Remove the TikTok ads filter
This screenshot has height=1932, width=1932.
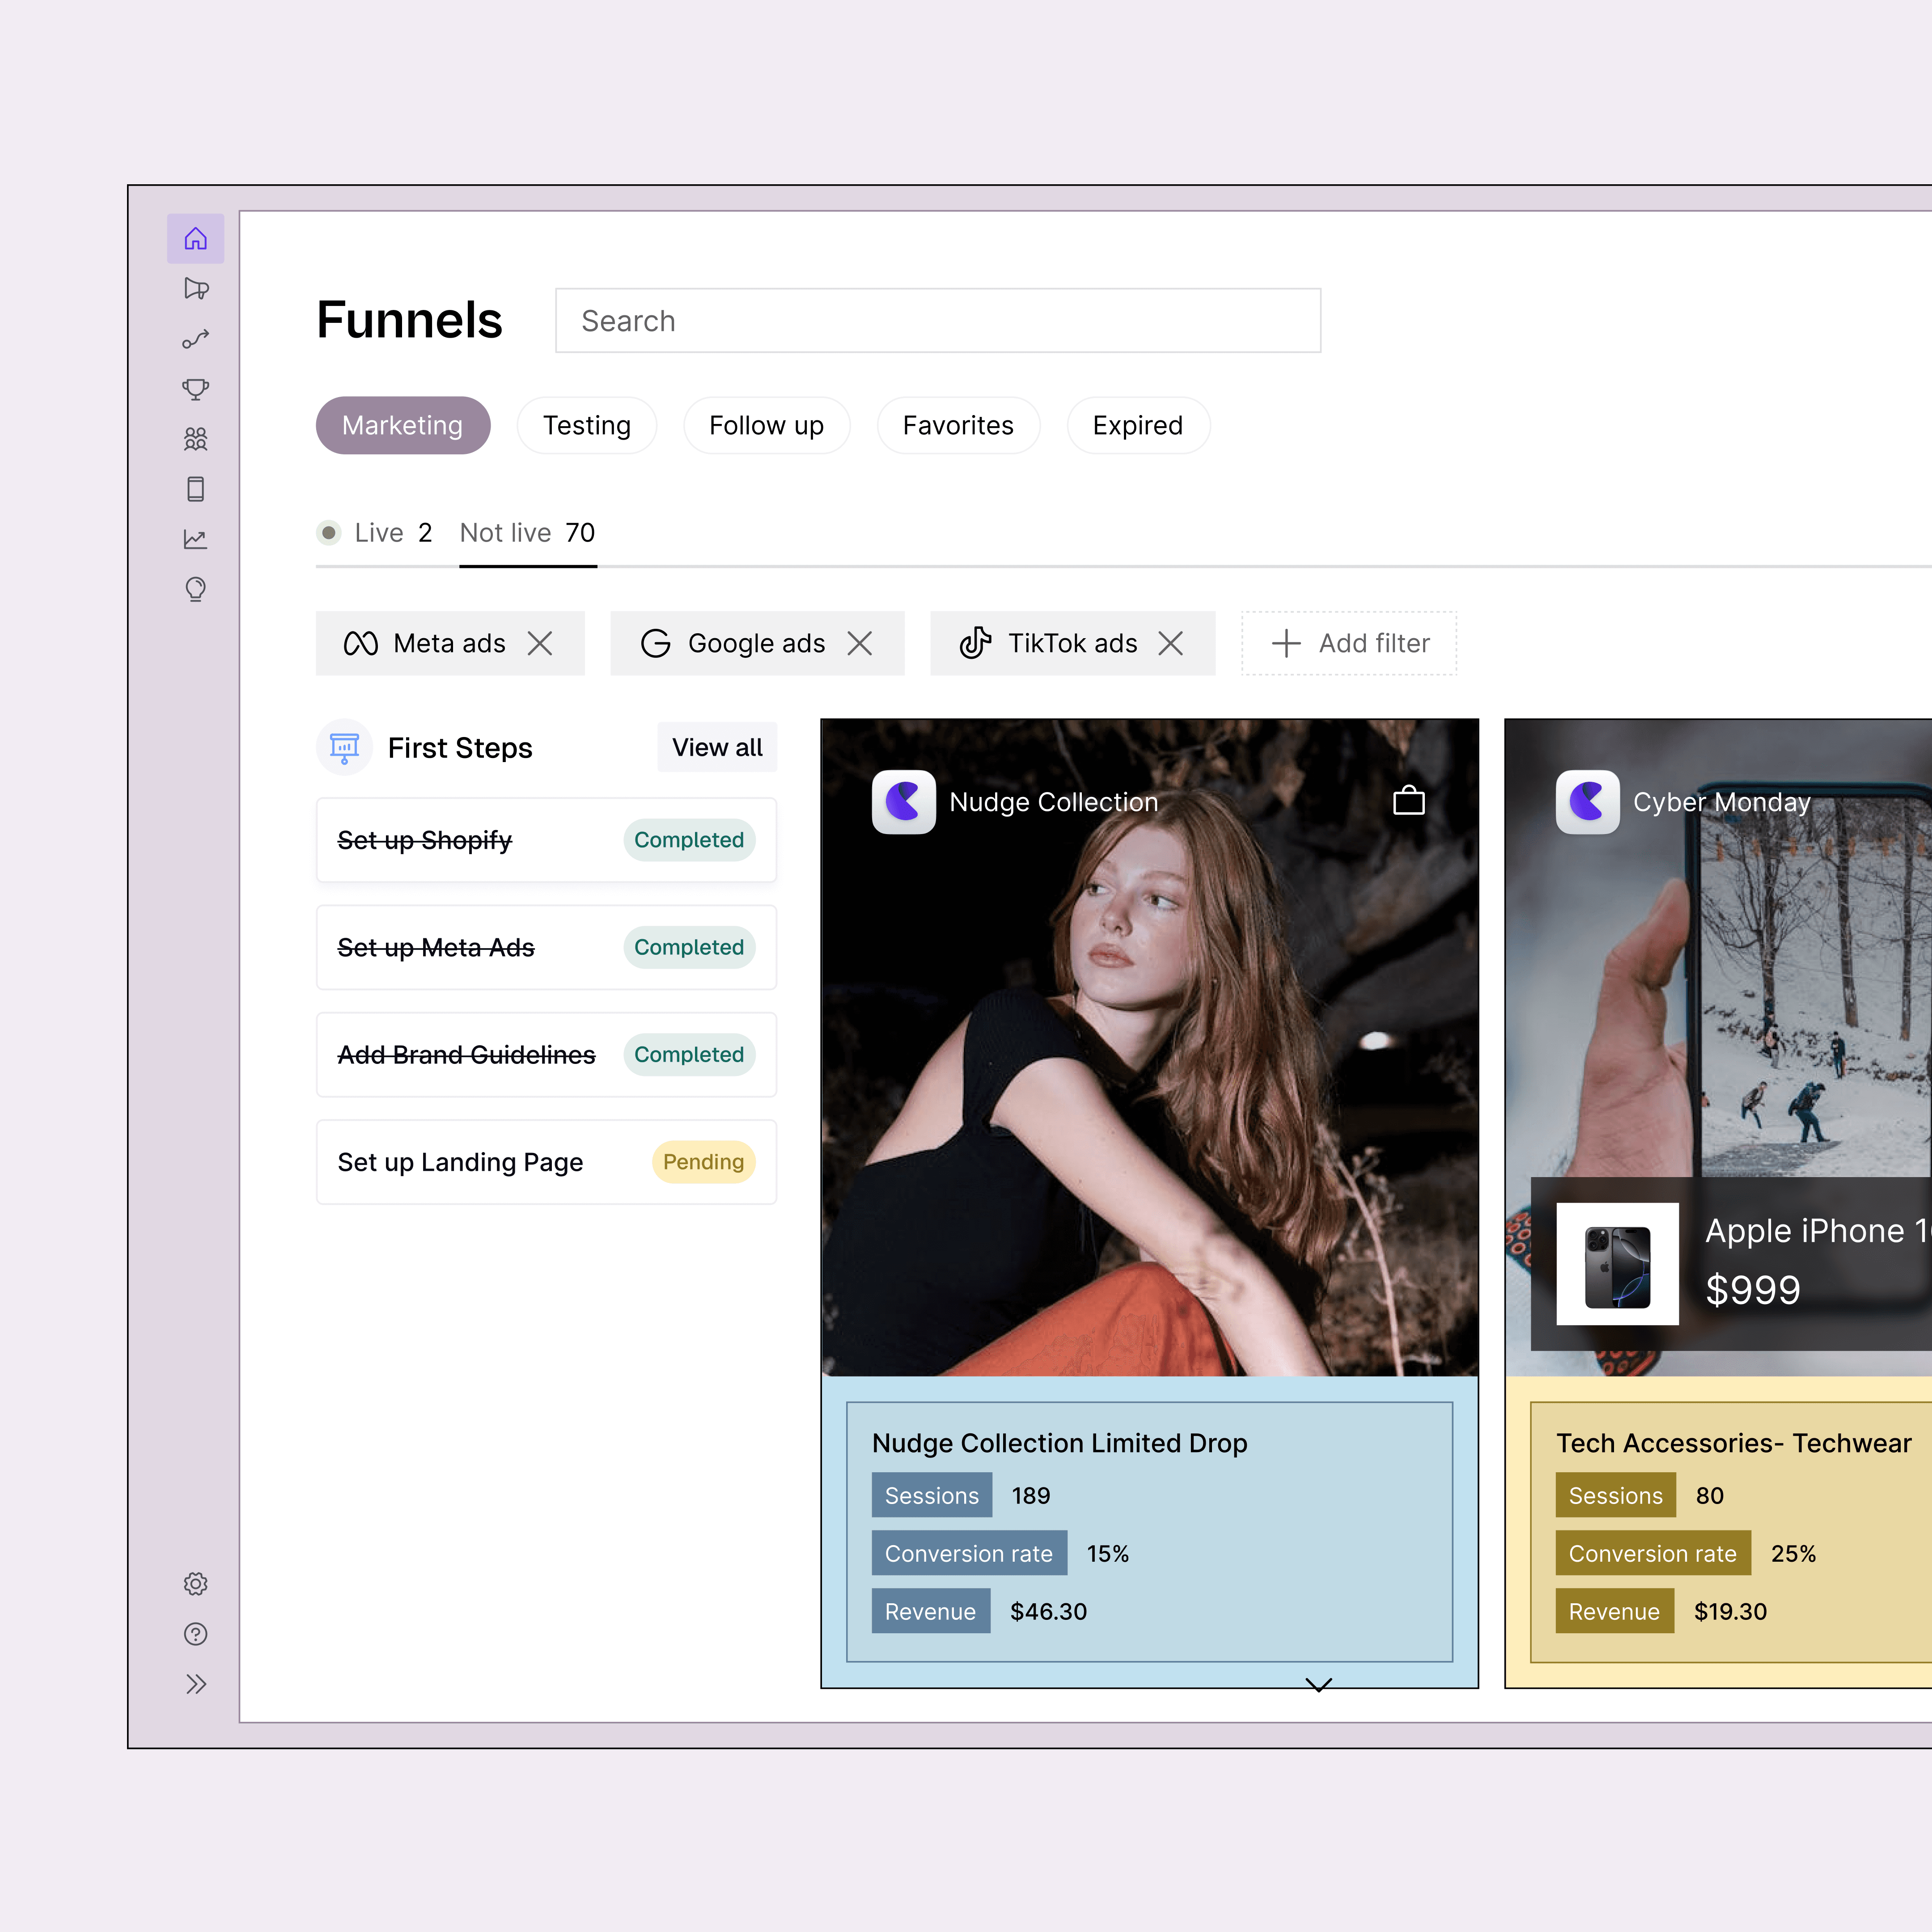coord(1171,643)
